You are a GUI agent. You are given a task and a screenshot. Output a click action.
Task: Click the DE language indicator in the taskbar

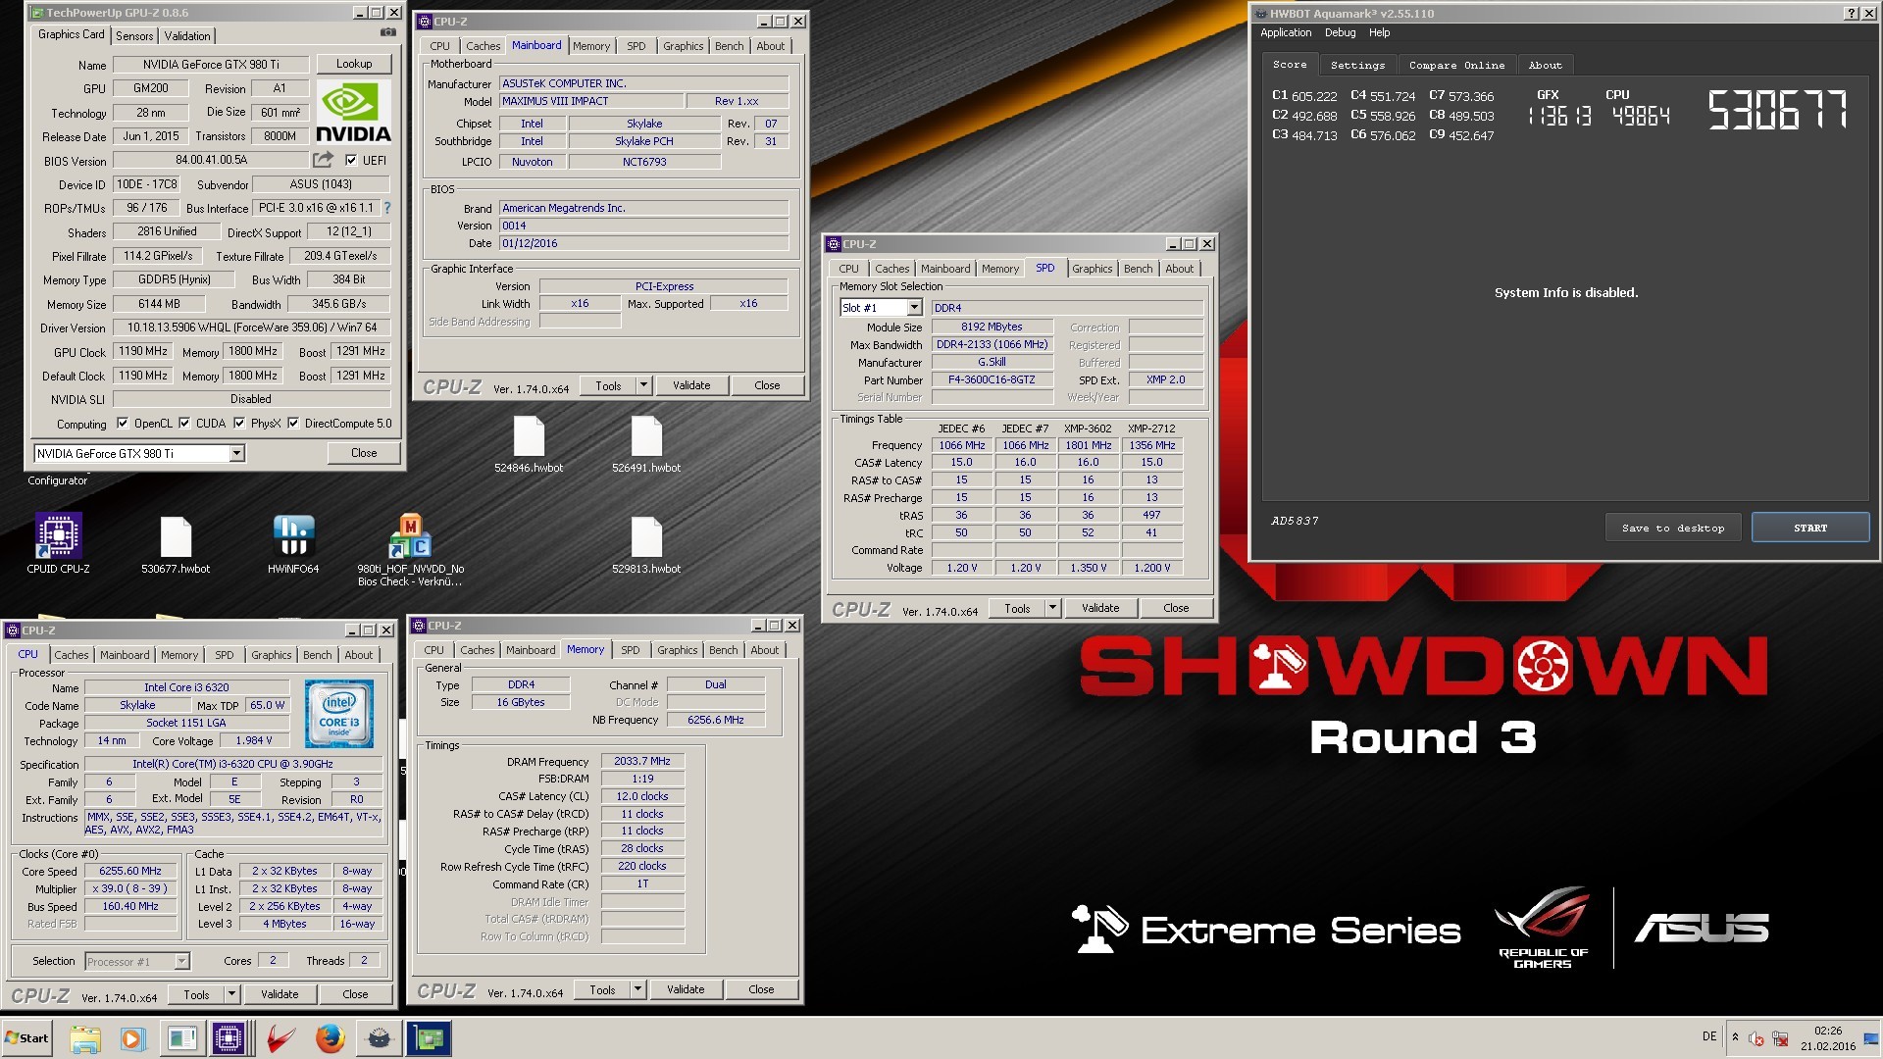click(x=1709, y=1036)
